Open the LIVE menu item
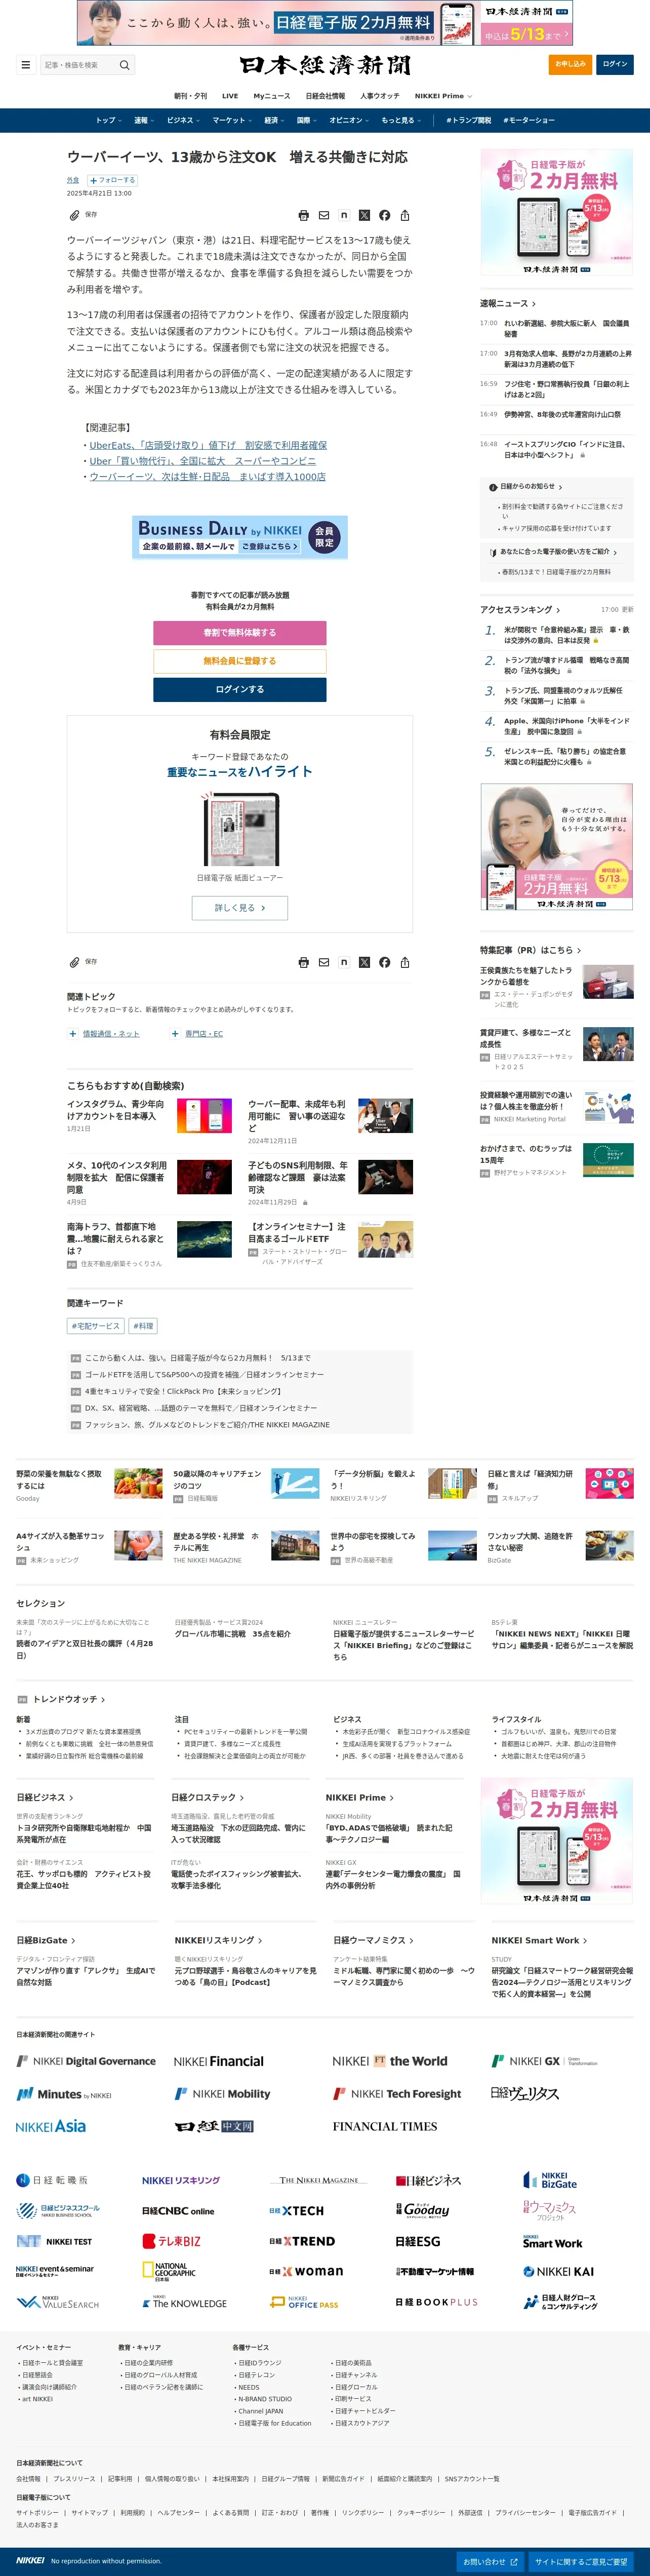 [x=230, y=96]
